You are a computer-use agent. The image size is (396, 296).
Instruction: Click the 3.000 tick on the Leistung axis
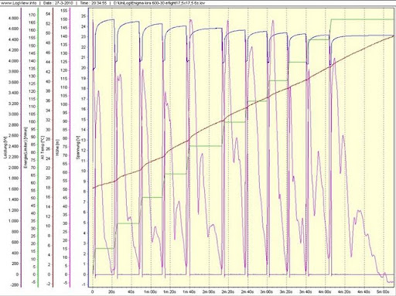13,114
